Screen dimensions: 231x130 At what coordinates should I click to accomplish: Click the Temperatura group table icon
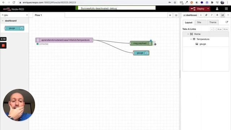[x=194, y=39]
